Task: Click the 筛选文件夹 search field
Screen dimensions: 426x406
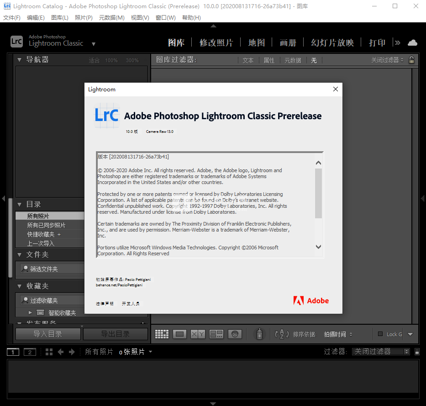Action: tap(53, 269)
